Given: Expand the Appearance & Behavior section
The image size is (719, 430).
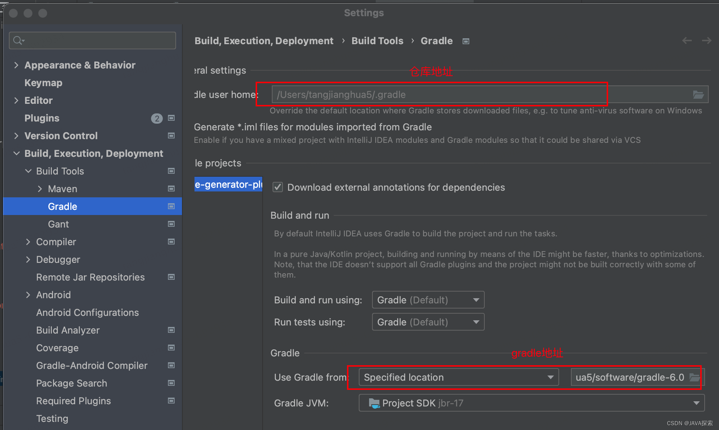Looking at the screenshot, I should tap(16, 65).
